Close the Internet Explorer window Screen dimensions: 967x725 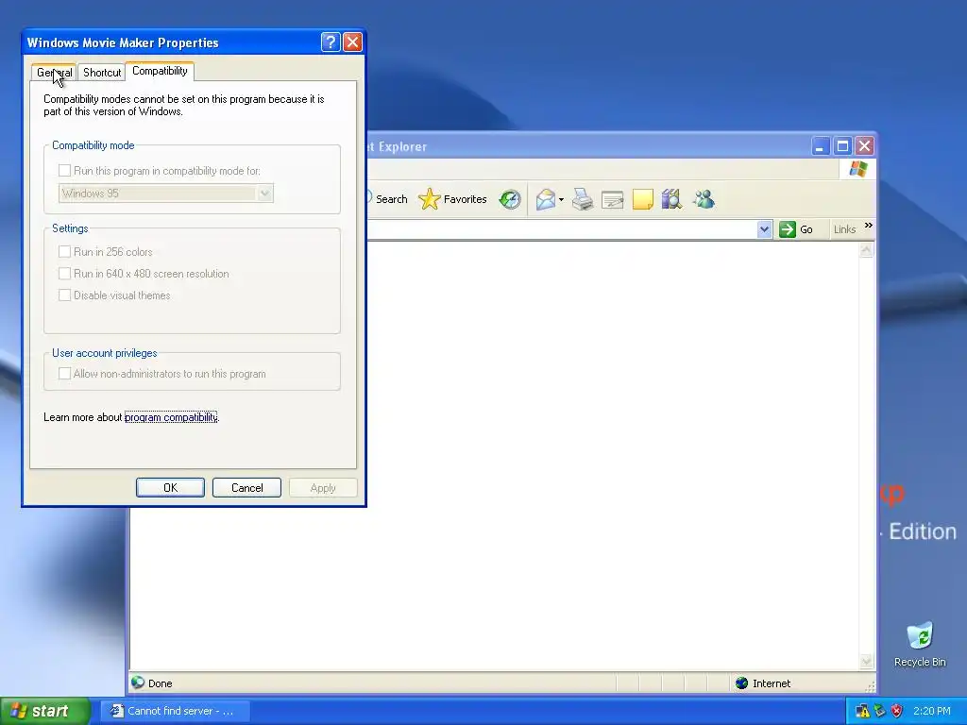point(865,146)
